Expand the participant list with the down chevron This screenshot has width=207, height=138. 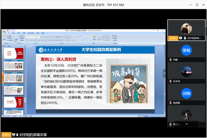click(x=186, y=124)
